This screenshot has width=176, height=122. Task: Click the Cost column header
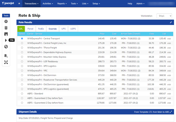pos(114,34)
